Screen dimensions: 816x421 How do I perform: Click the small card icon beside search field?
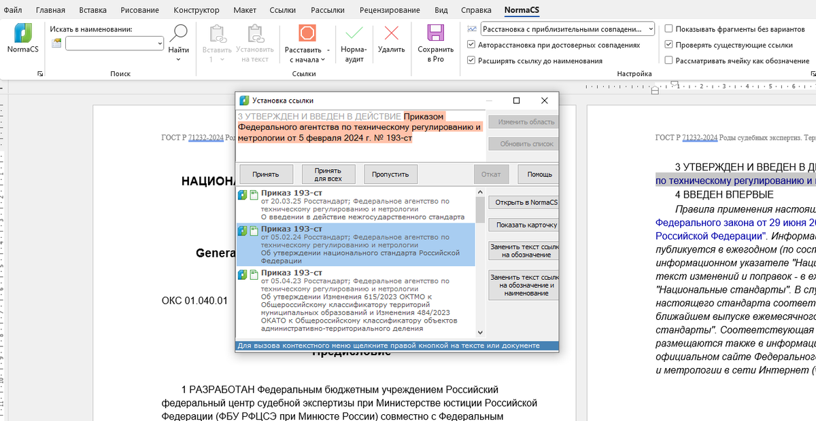[x=56, y=43]
